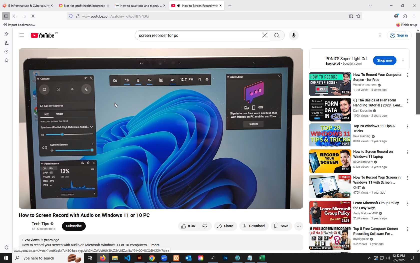
Task: Clear the search box text
Action: point(264,35)
